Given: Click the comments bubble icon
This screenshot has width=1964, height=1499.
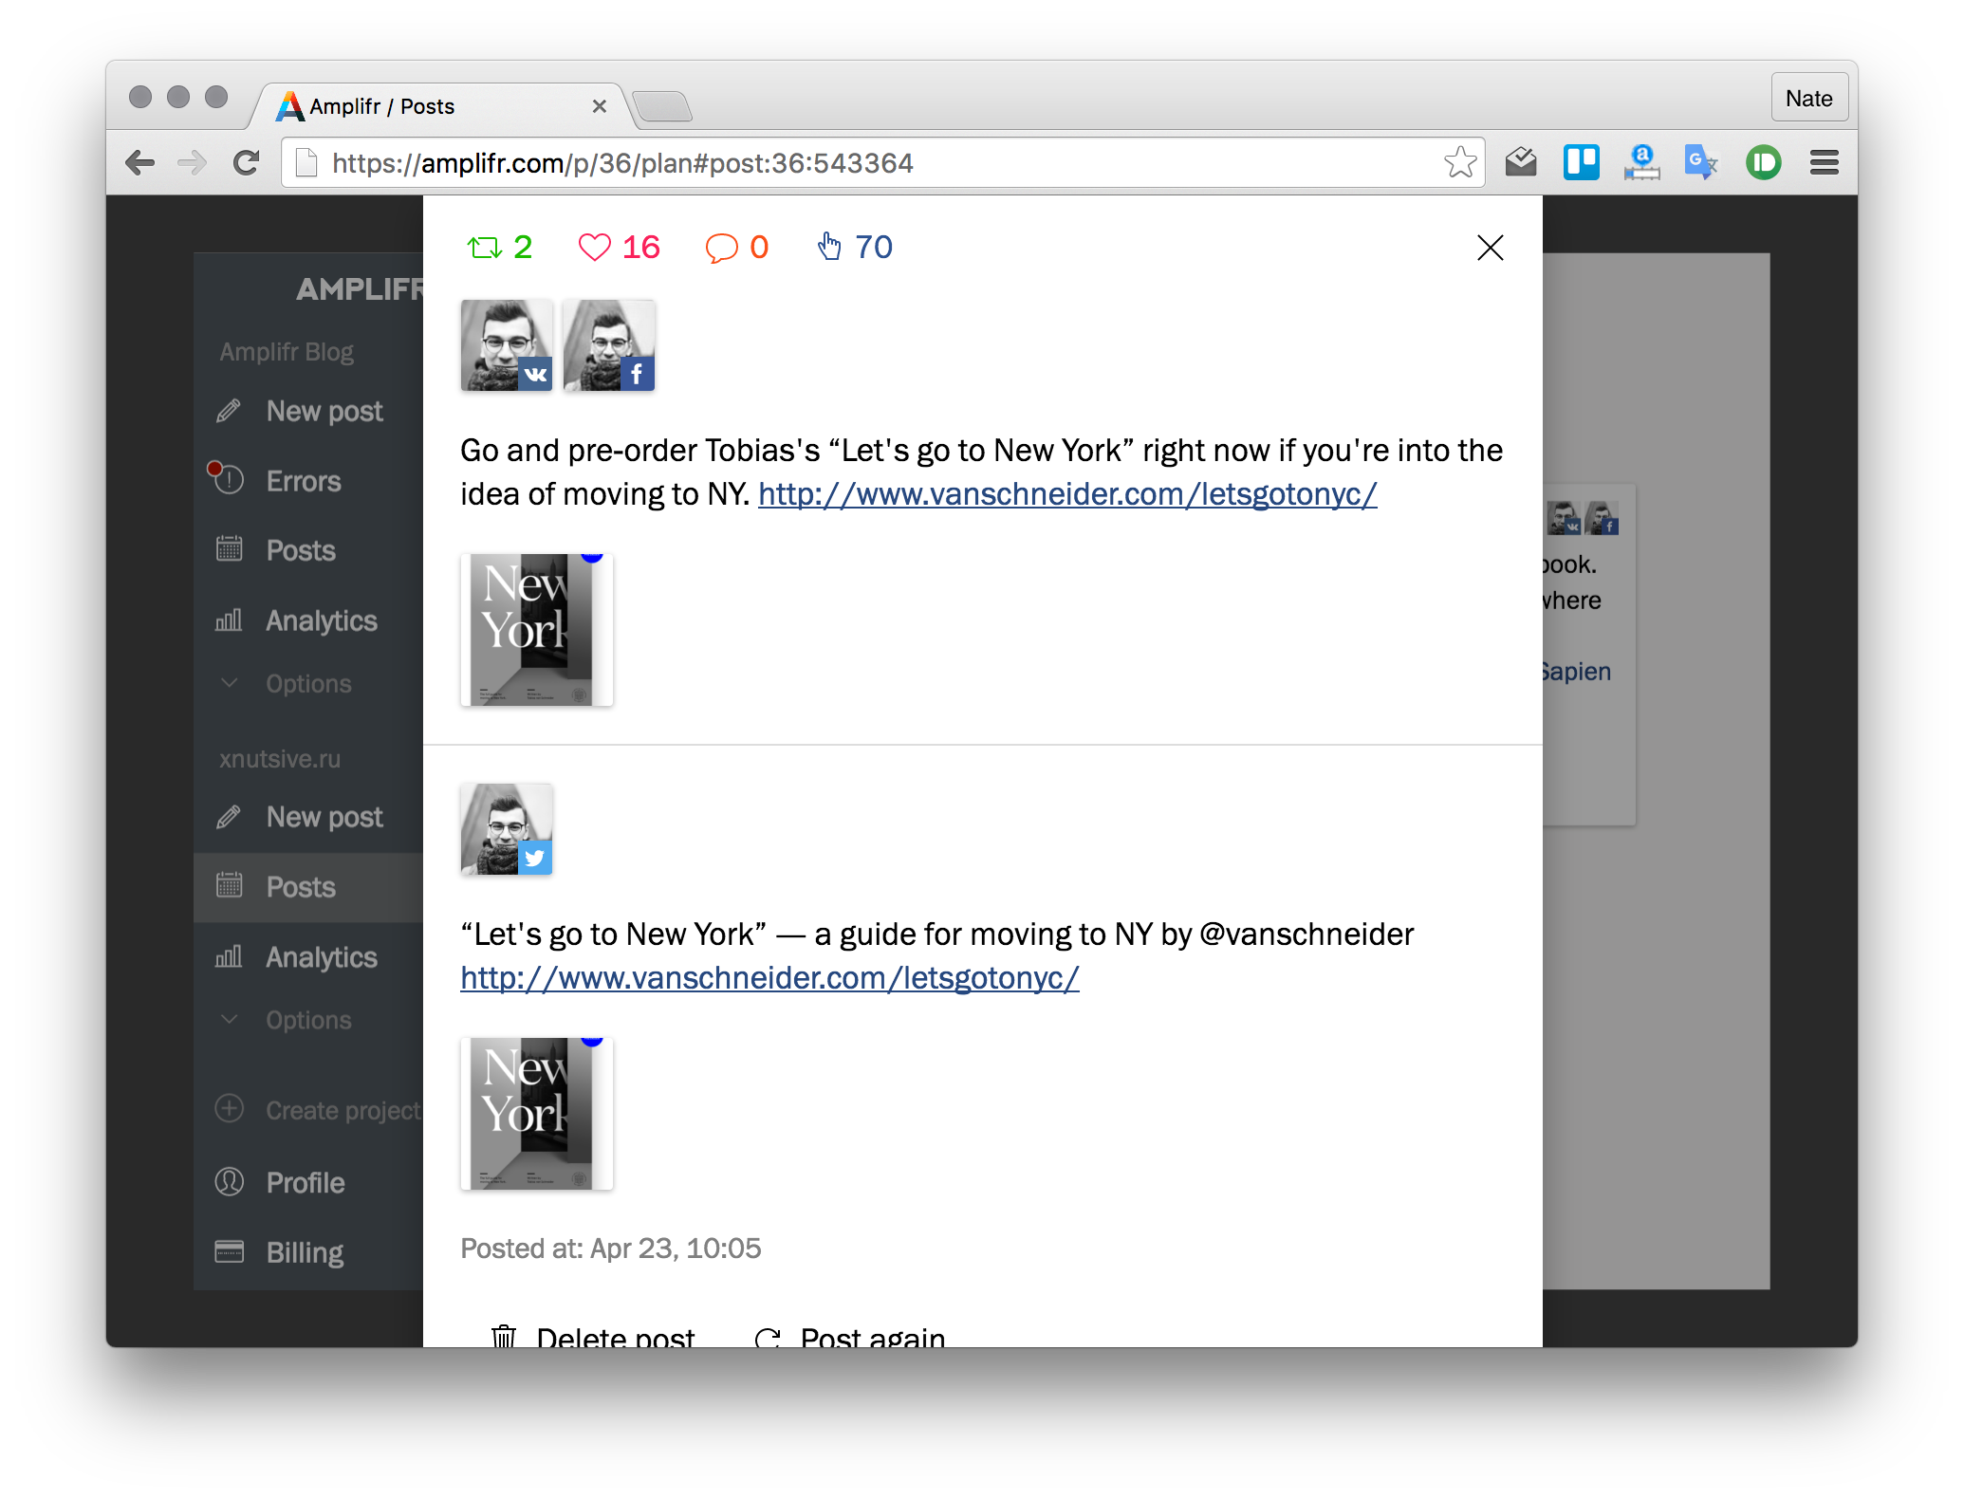Looking at the screenshot, I should (x=721, y=249).
